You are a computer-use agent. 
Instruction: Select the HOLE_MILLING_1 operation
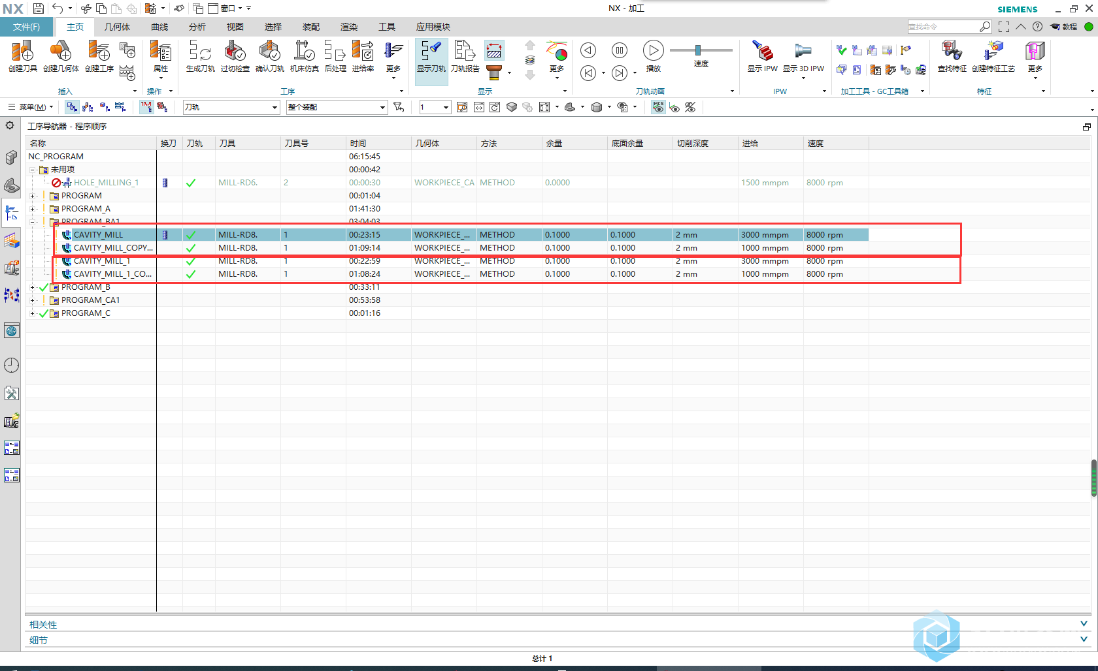point(106,183)
